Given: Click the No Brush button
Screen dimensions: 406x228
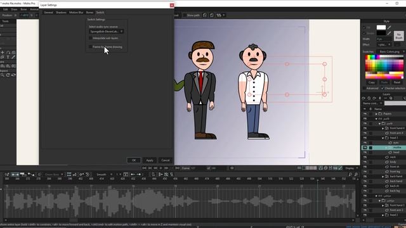Looking at the screenshot, I should [399, 36].
